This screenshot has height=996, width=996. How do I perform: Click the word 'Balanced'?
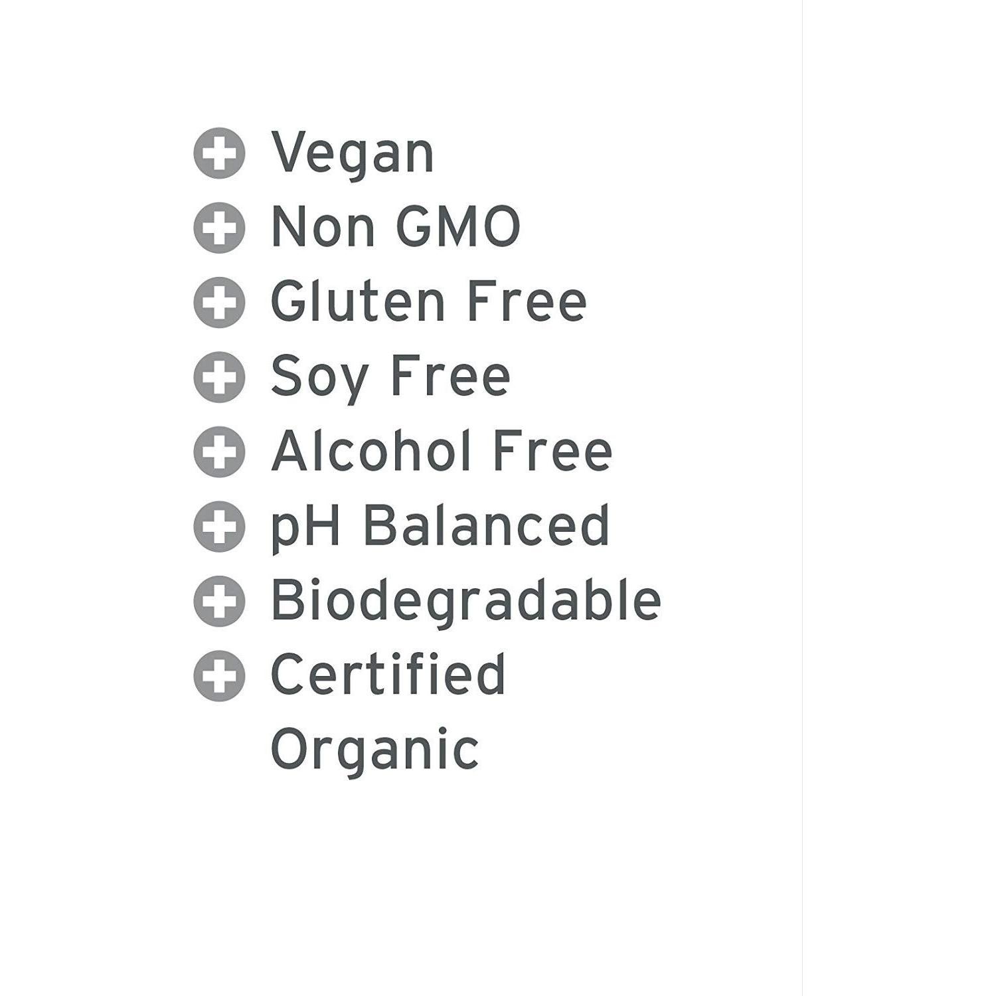[x=486, y=526]
